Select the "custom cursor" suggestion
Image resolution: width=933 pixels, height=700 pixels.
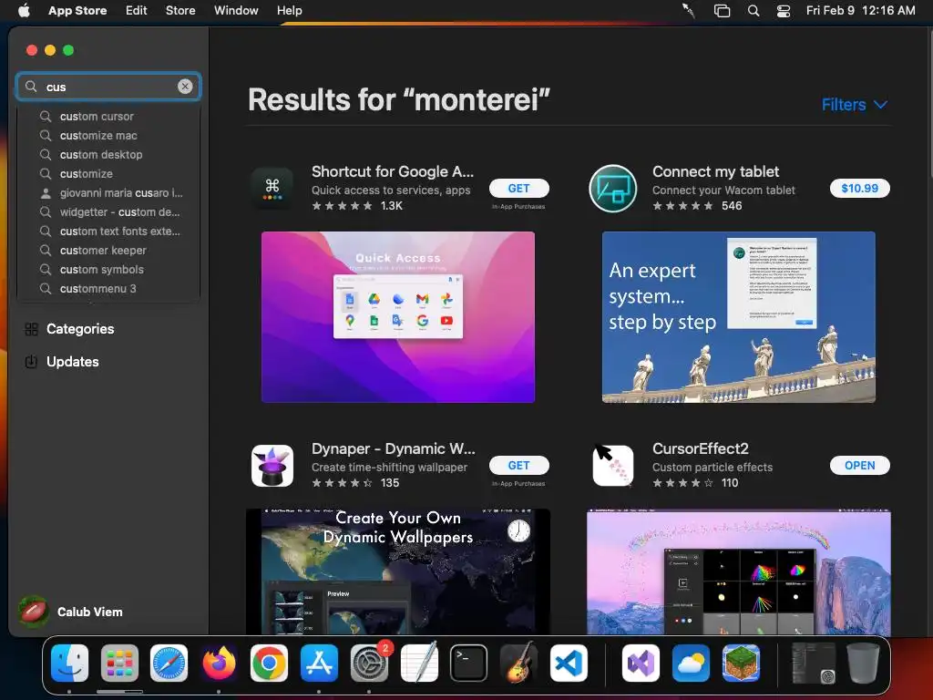108,117
